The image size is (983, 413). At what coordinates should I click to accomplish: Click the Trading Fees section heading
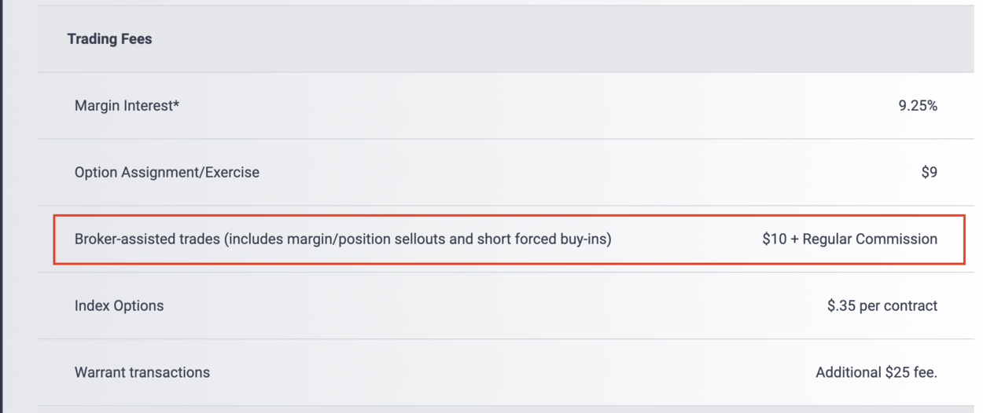109,39
